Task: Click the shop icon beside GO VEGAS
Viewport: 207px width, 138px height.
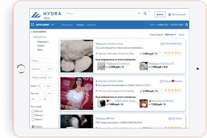Action: tap(169, 118)
